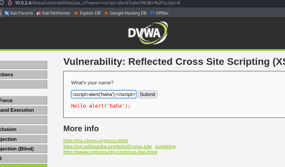The image size is (285, 167).
Task: Open the Google Hacking DB bookmark
Action: pos(125,13)
